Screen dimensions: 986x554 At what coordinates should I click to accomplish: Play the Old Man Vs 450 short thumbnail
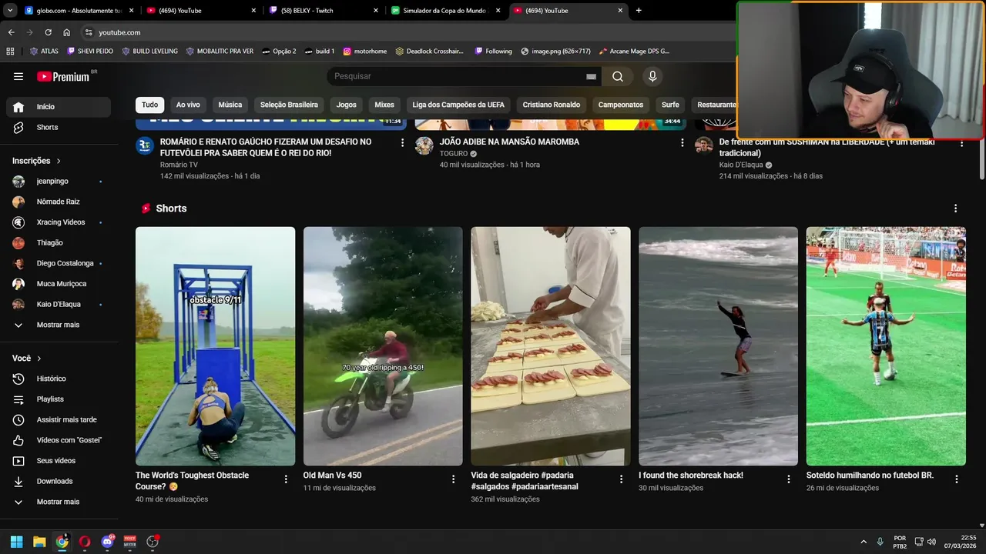point(383,346)
